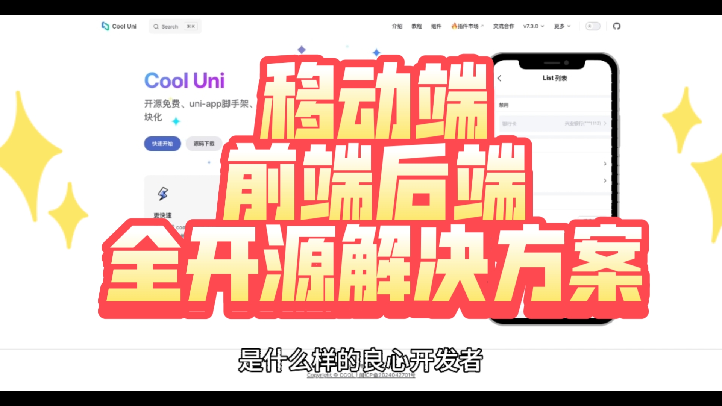This screenshot has height=406, width=722.
Task: Click the Cool Uni logo icon
Action: point(105,26)
